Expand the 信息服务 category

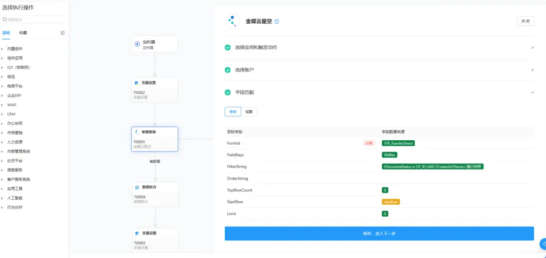coord(2,170)
